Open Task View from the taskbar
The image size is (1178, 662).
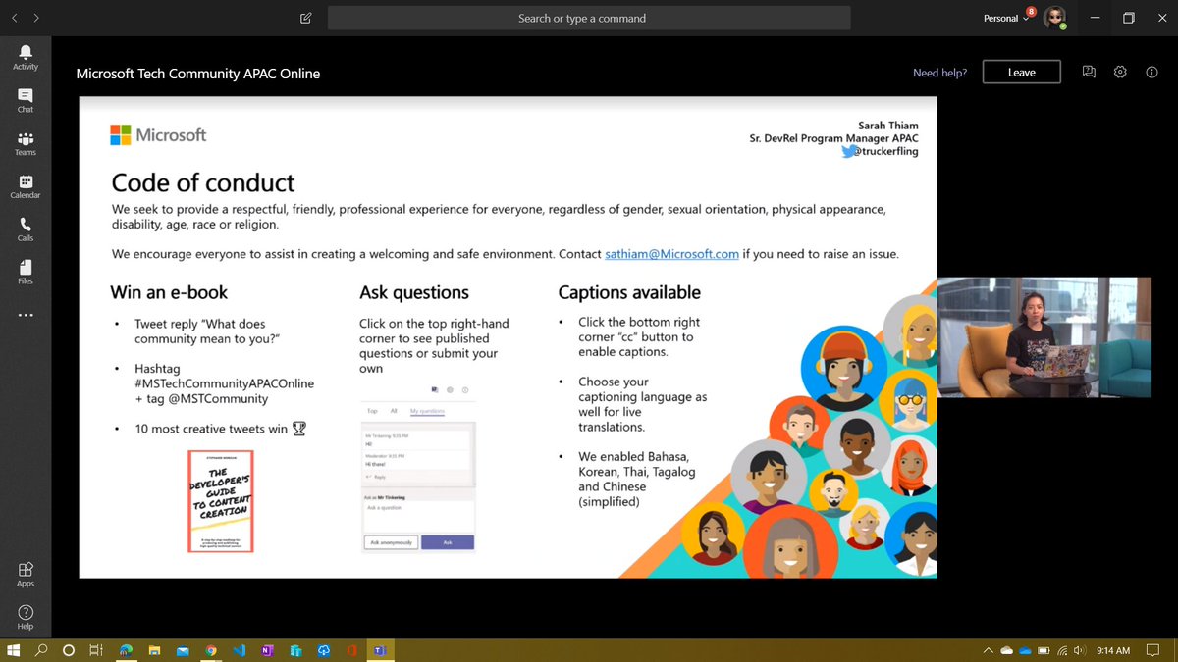(x=96, y=650)
